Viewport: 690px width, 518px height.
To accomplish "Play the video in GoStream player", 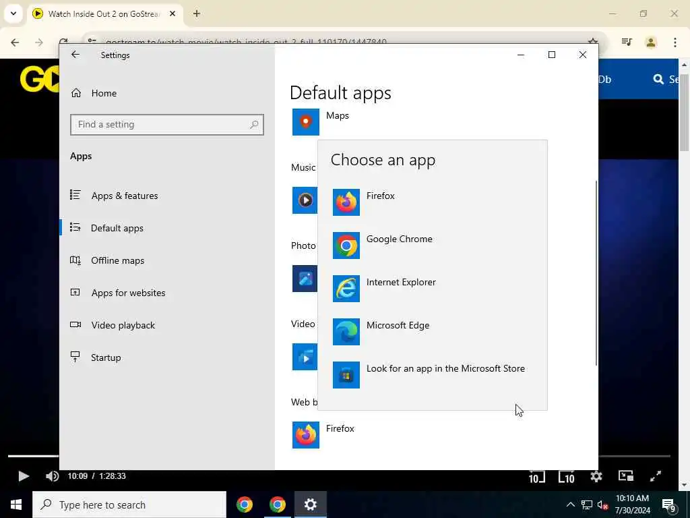I will coord(24,476).
